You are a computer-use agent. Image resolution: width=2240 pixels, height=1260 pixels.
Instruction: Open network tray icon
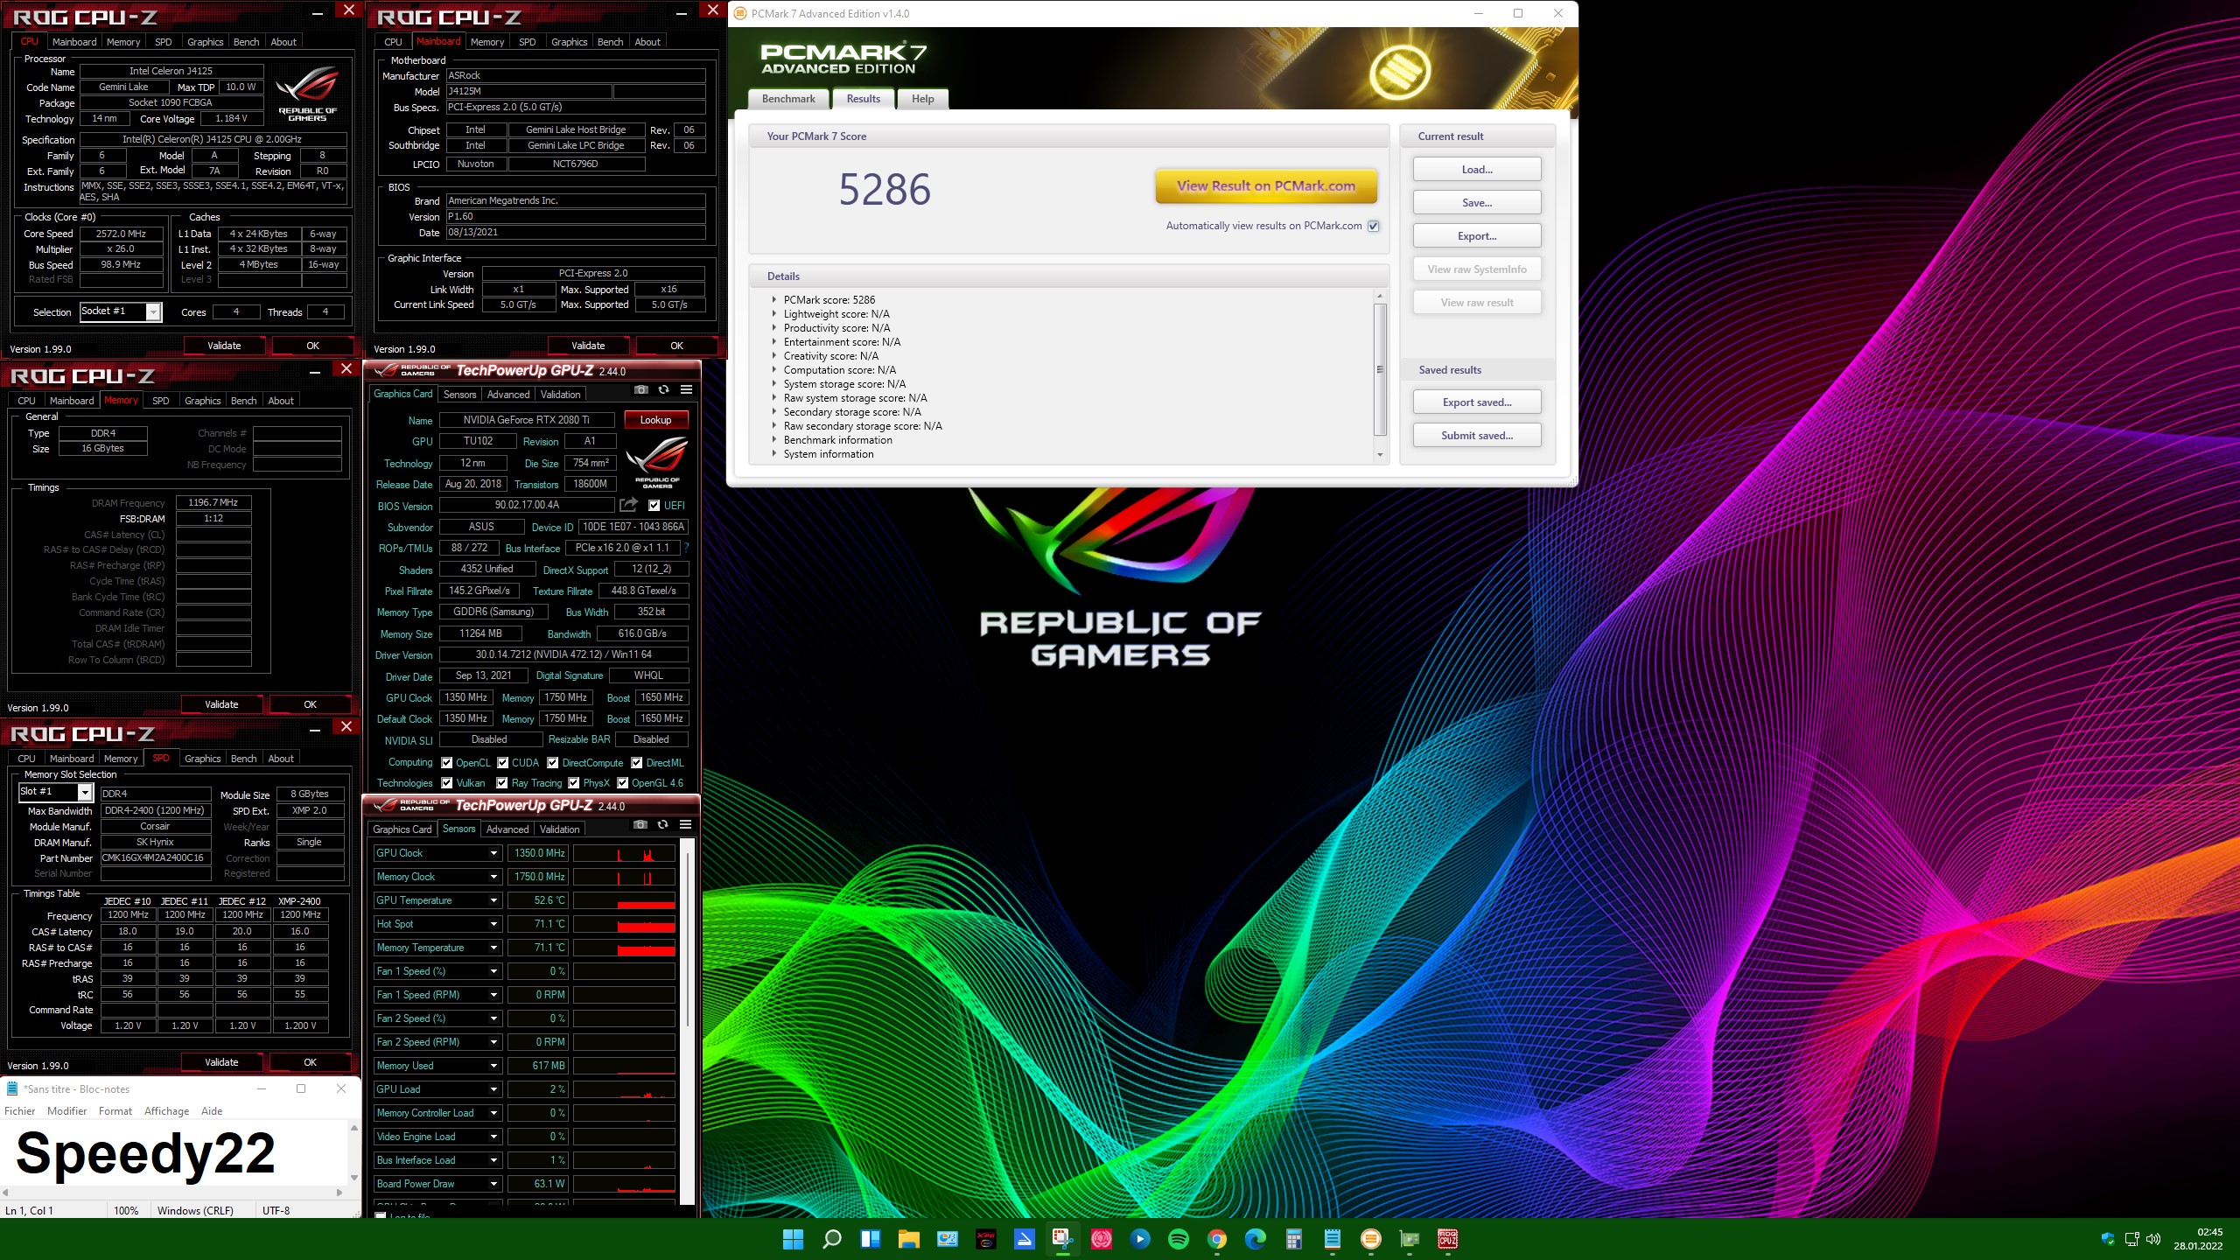click(x=2131, y=1239)
